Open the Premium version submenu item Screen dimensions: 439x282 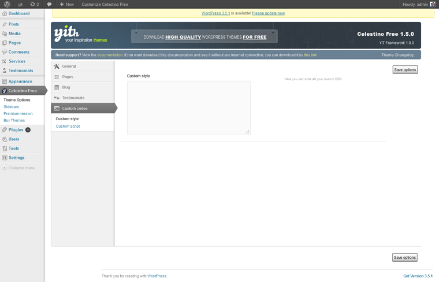click(18, 114)
